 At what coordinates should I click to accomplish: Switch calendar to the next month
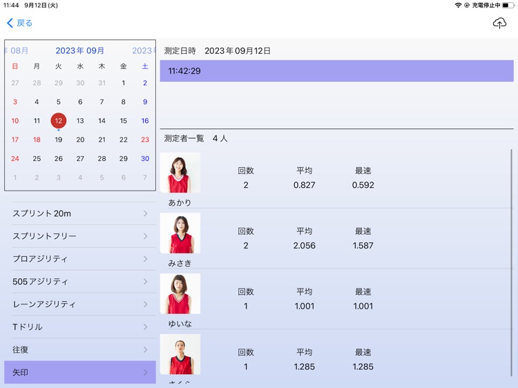pos(144,50)
